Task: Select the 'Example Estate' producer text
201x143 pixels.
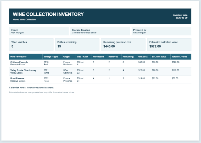Action: tap(18, 65)
